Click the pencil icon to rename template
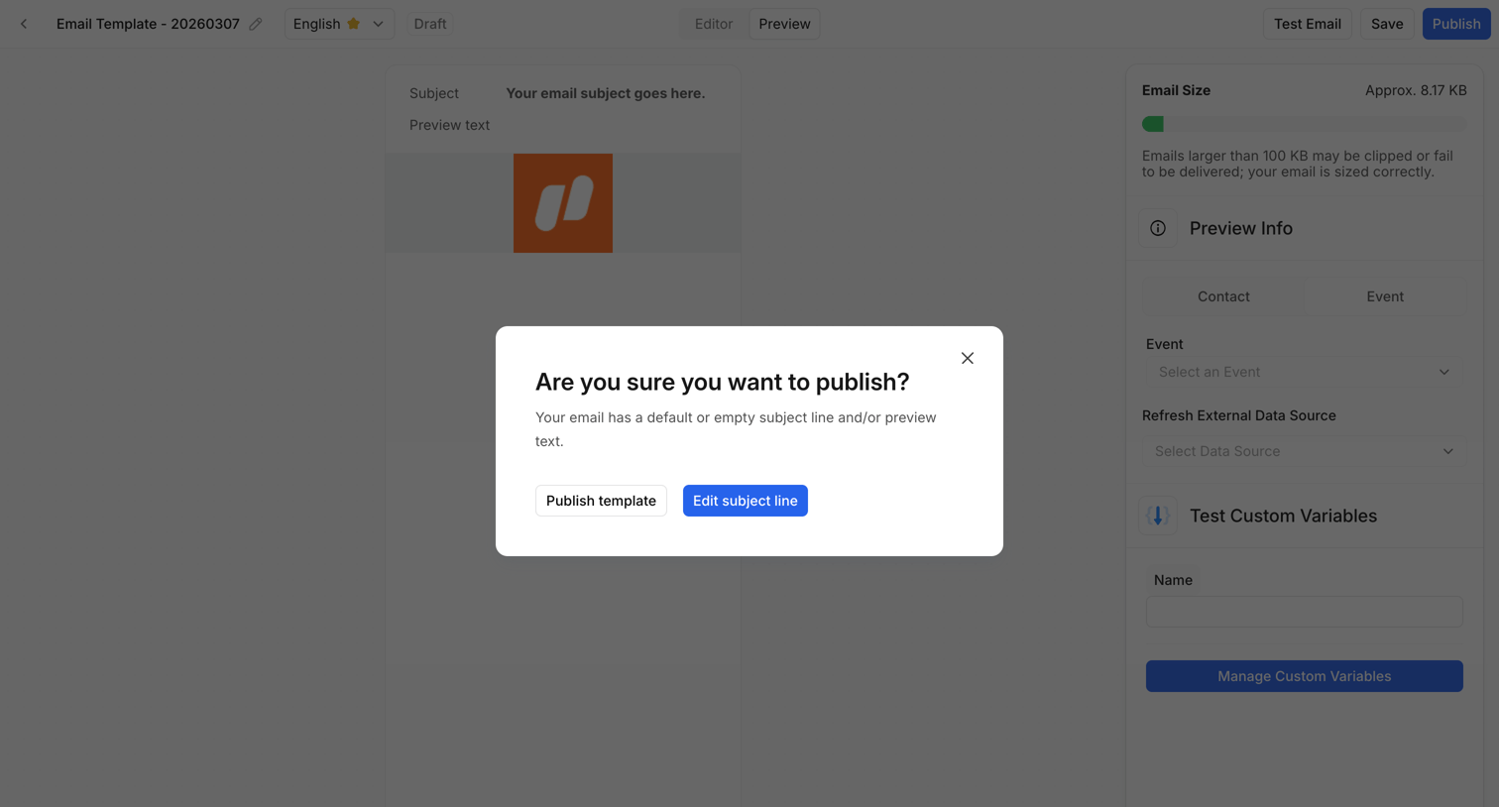Viewport: 1499px width, 807px height. [x=256, y=24]
